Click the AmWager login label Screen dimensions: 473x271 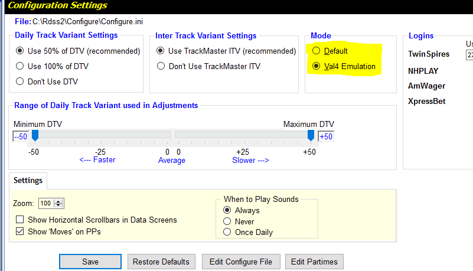click(x=426, y=86)
